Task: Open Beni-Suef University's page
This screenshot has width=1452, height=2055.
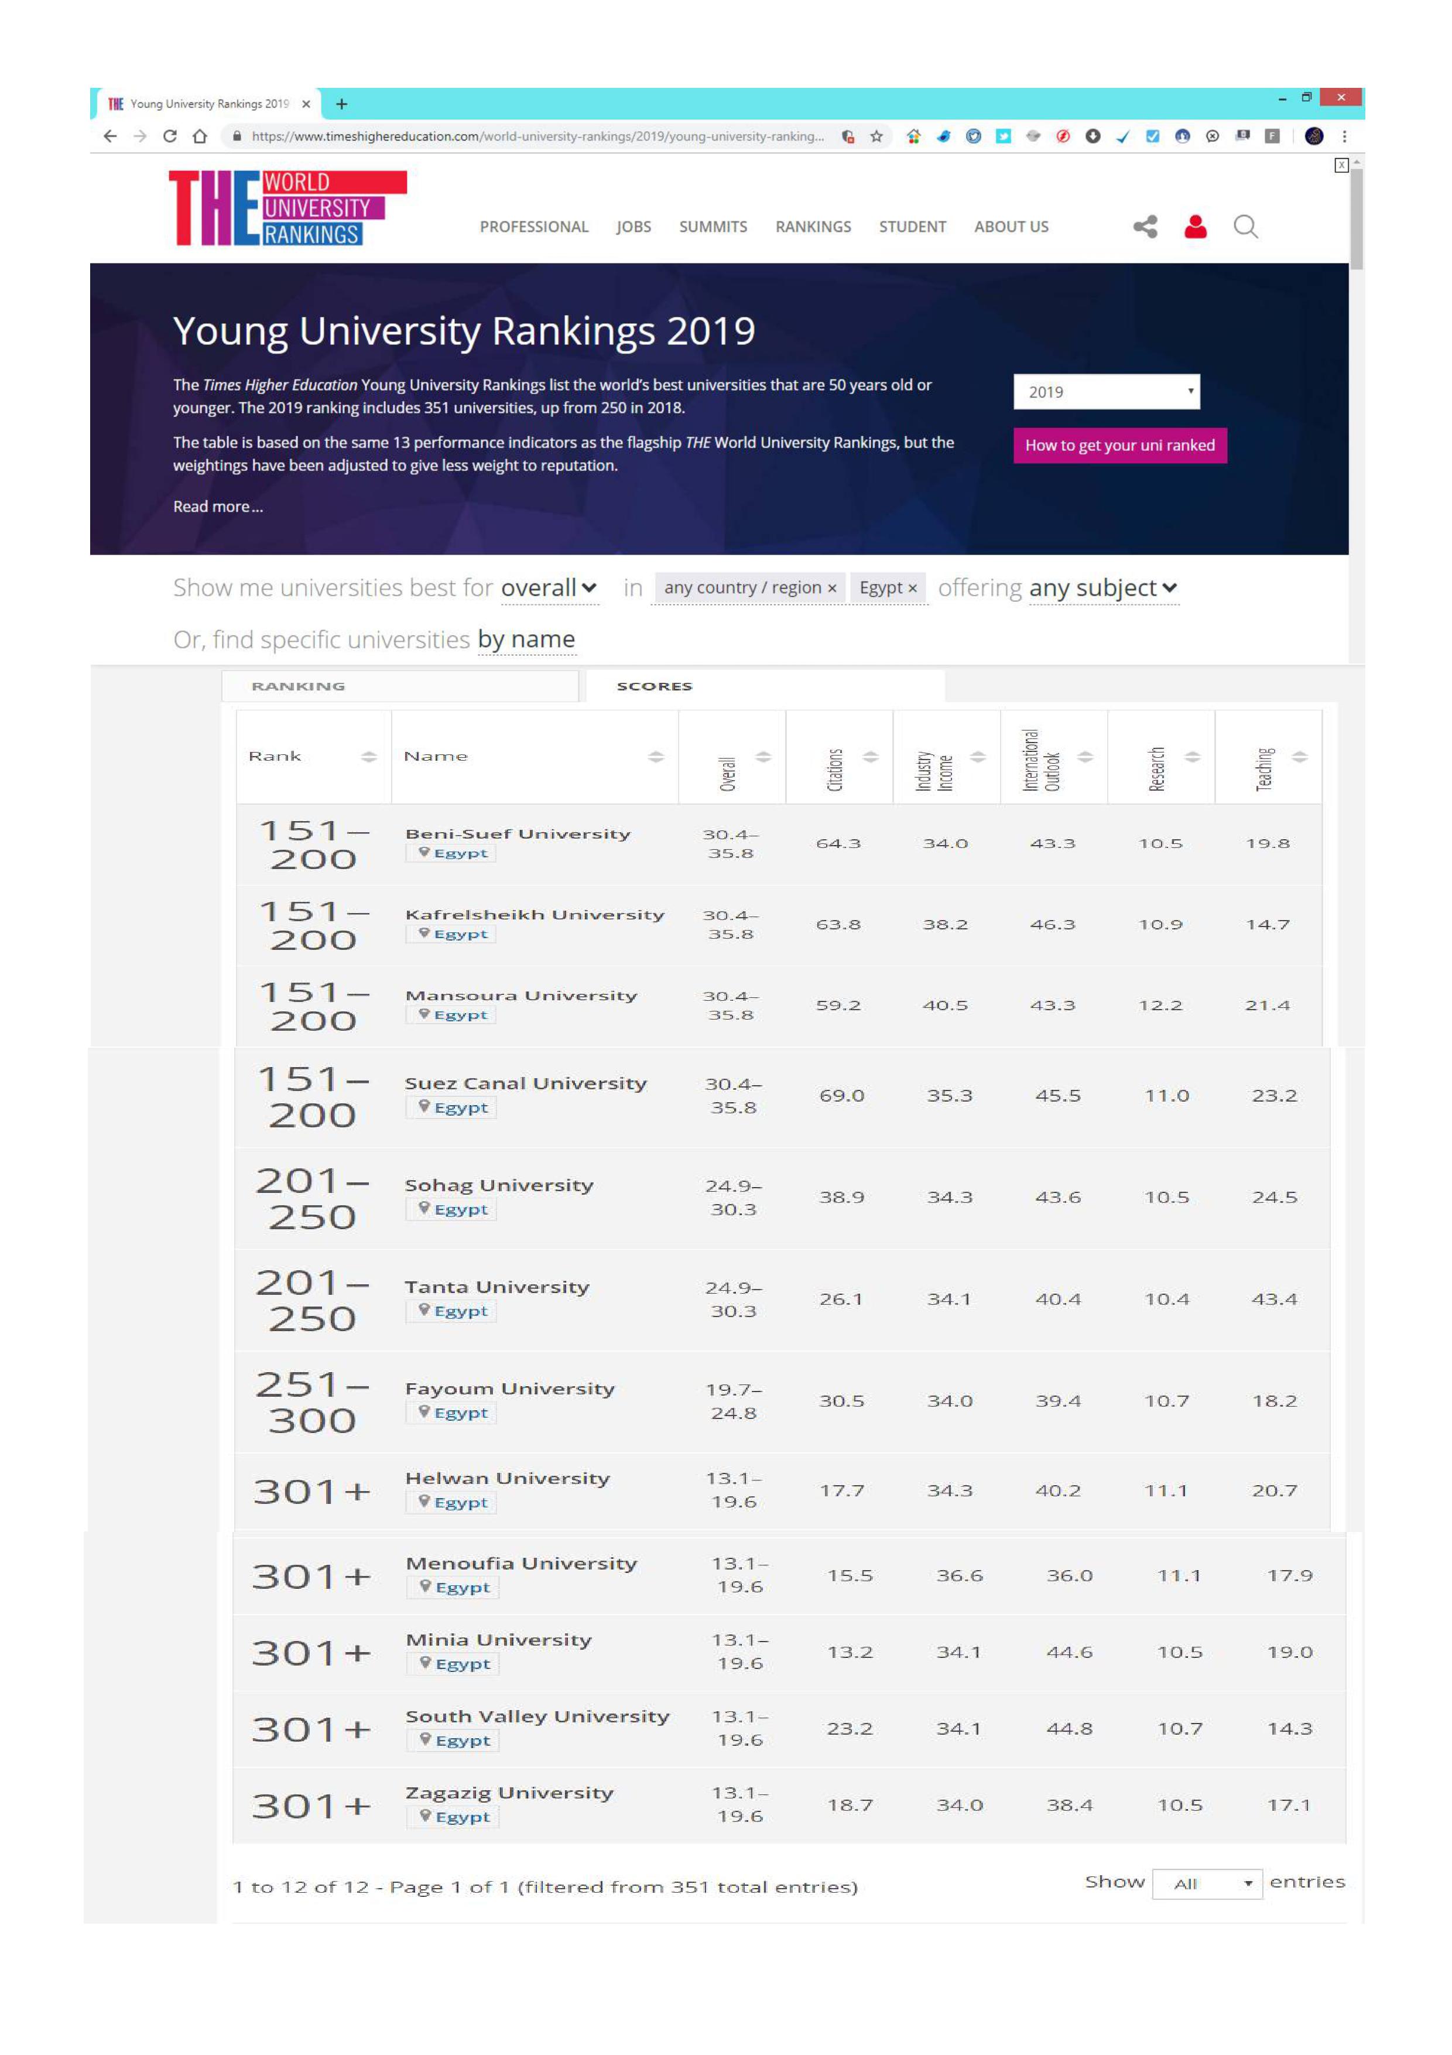Action: 518,833
